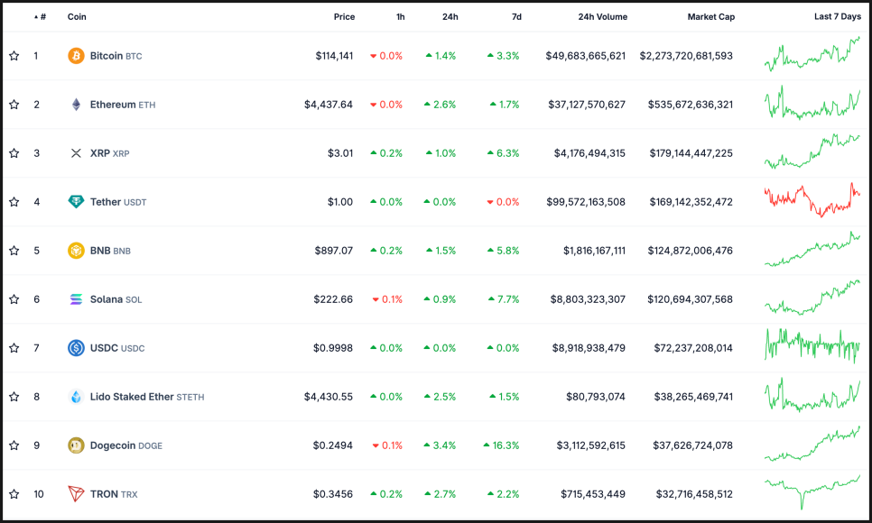Favorite Solana with its star
This screenshot has height=523, width=872.
tap(14, 299)
